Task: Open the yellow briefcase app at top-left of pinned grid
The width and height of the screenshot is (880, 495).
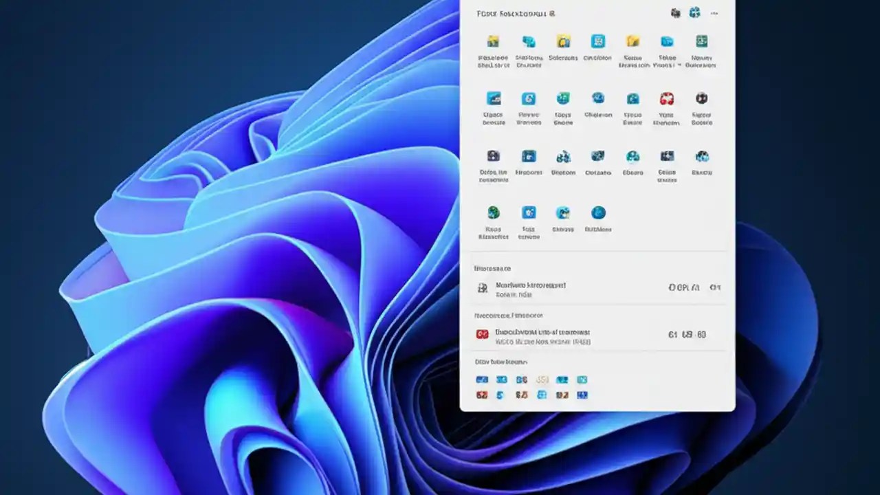Action: tap(492, 41)
